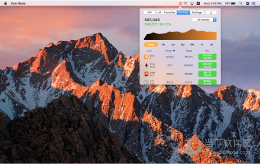Viewport: 260px width, 164px height.
Task: Click the Monero coin icon
Action: tap(146, 74)
